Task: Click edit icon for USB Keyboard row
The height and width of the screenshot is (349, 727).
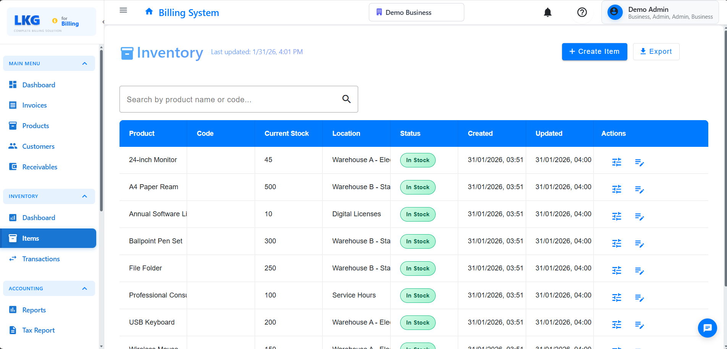Action: tap(639, 325)
